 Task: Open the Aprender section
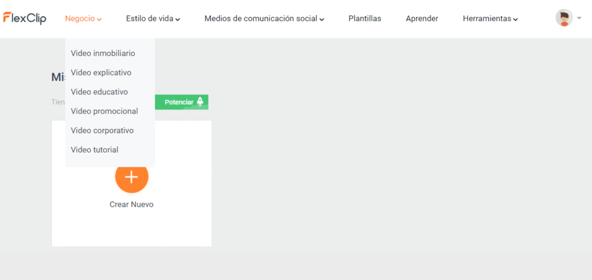(x=422, y=18)
